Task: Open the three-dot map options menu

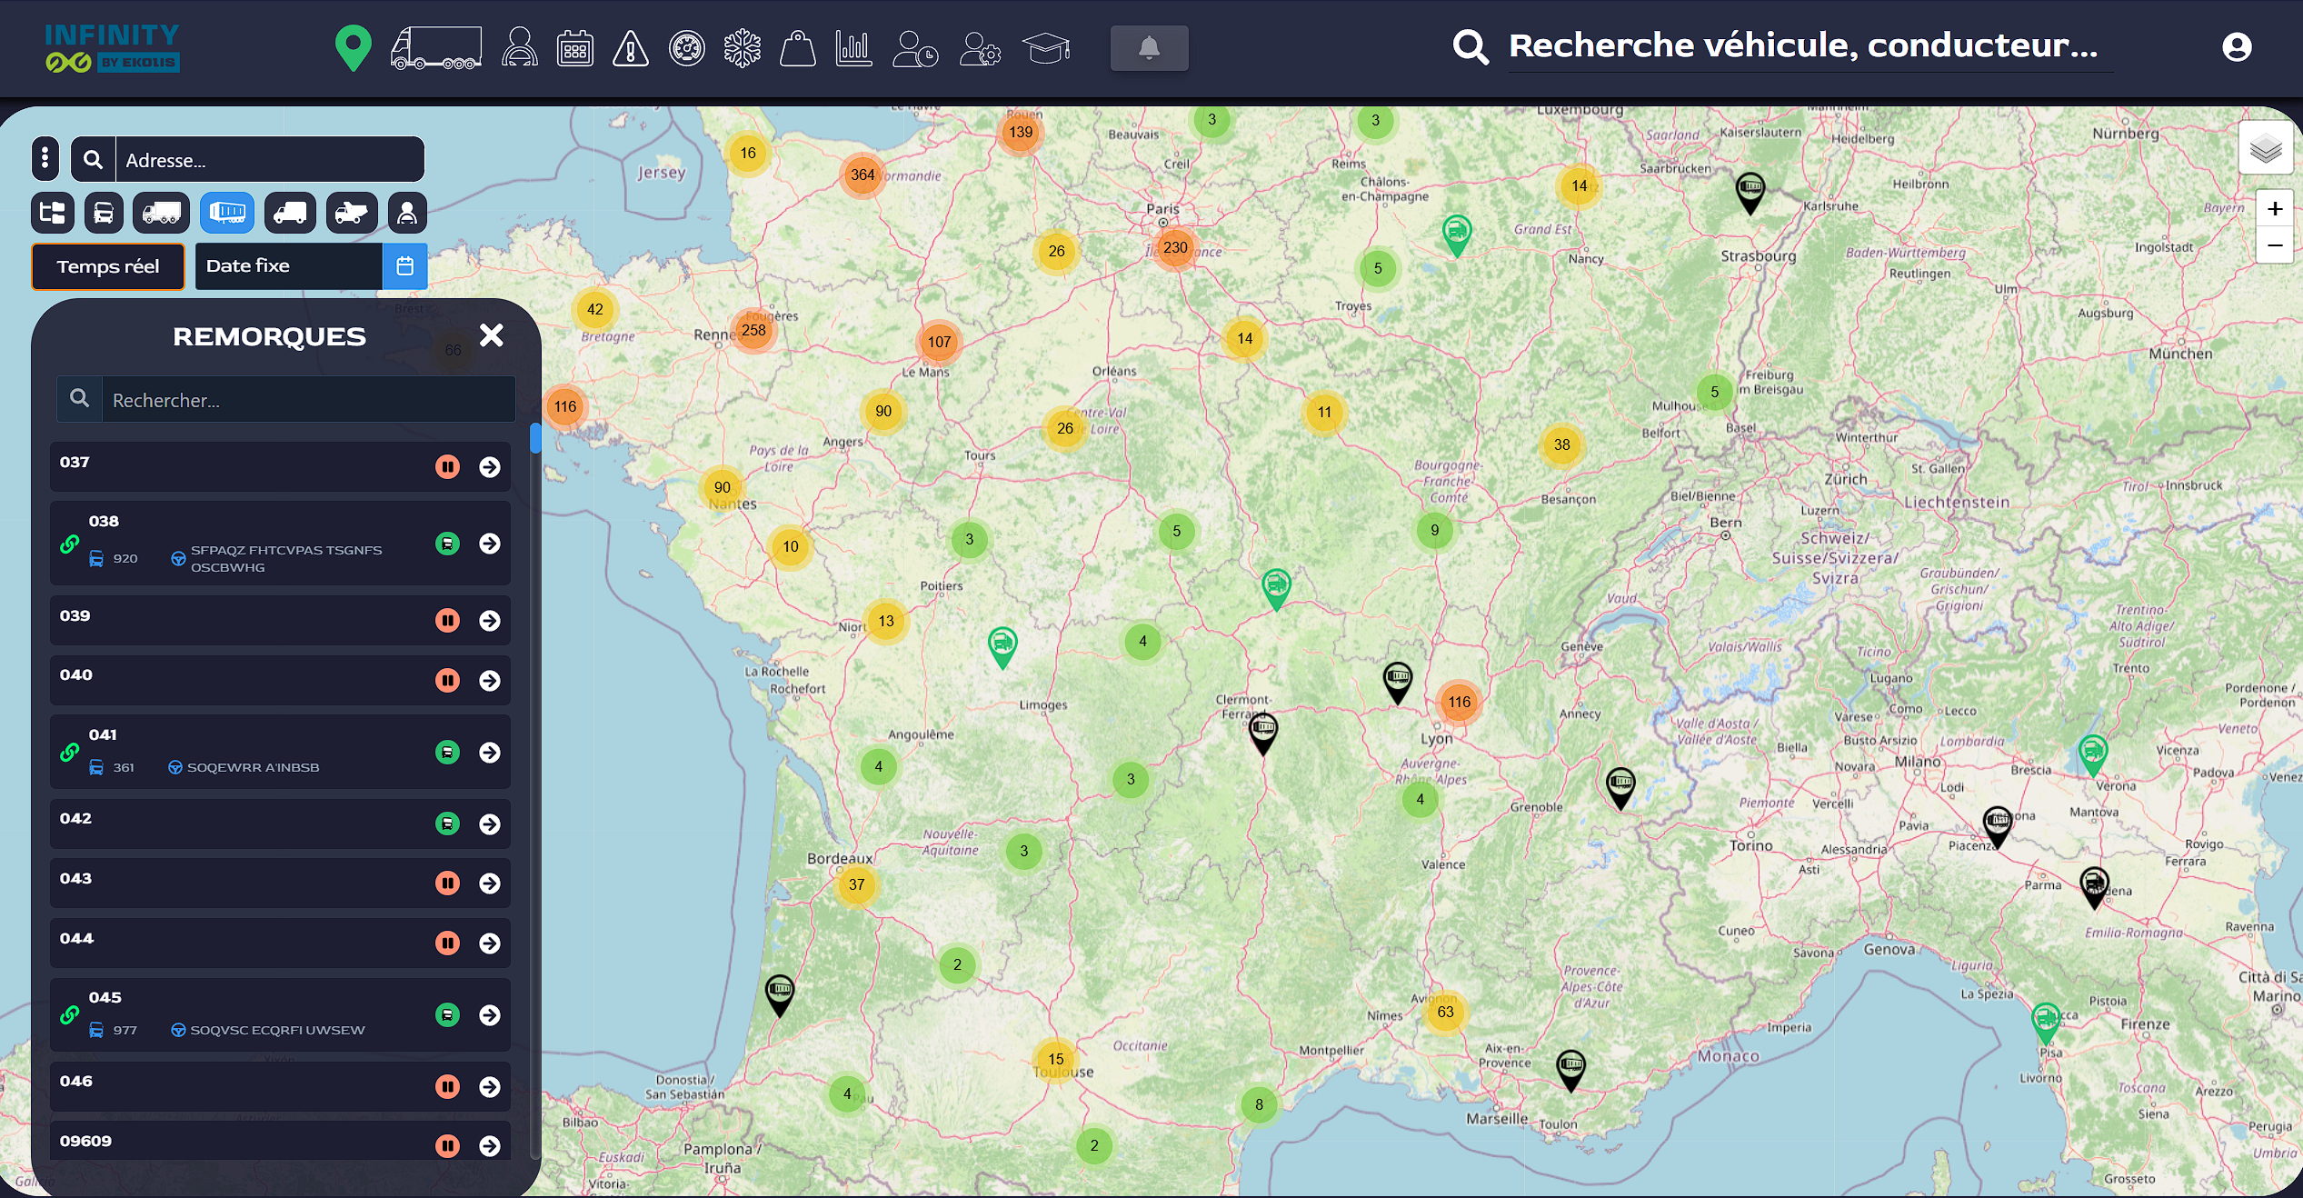Action: [x=45, y=159]
